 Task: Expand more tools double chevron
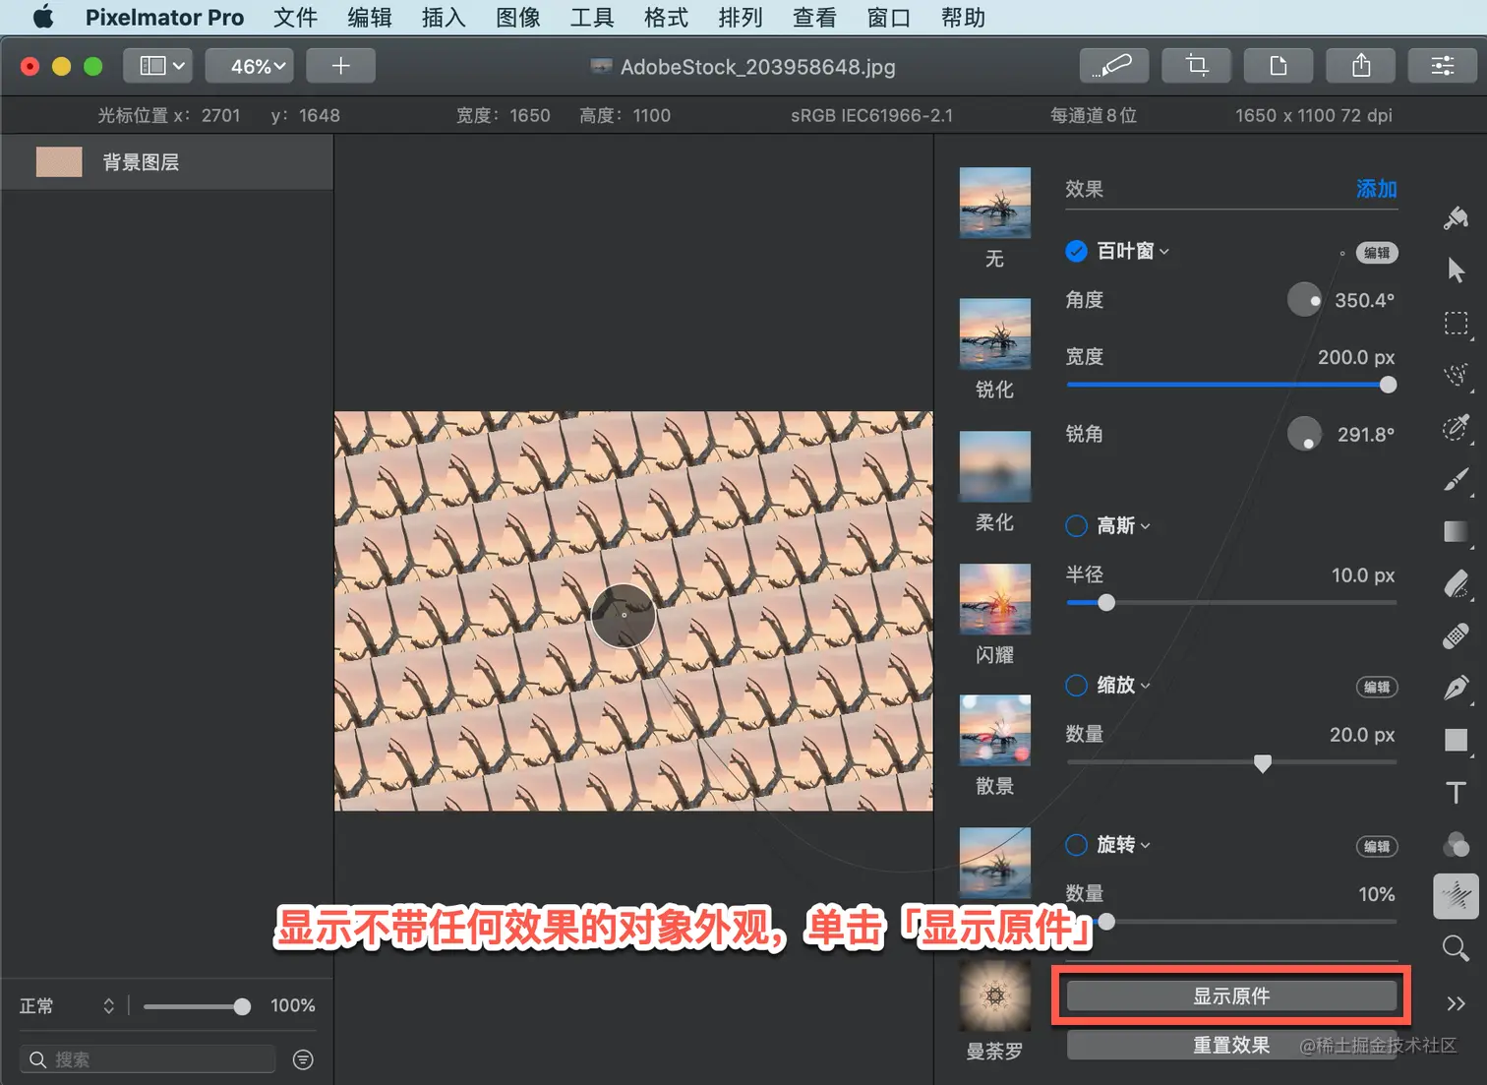[1456, 1003]
